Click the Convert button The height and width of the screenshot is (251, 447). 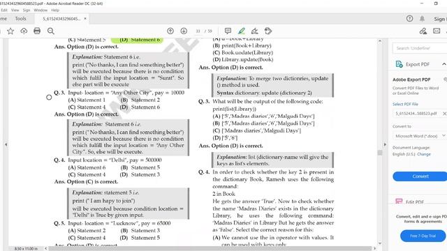[x=420, y=176]
